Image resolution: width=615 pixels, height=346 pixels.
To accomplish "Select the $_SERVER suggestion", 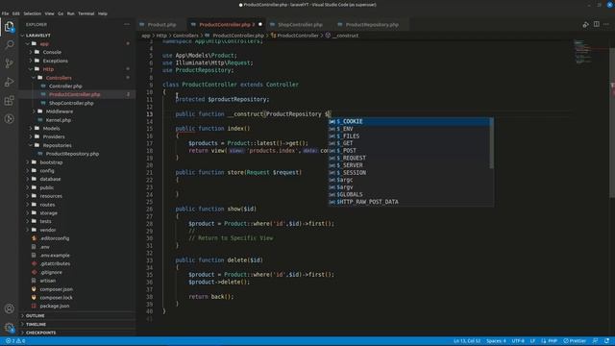I will [408, 165].
